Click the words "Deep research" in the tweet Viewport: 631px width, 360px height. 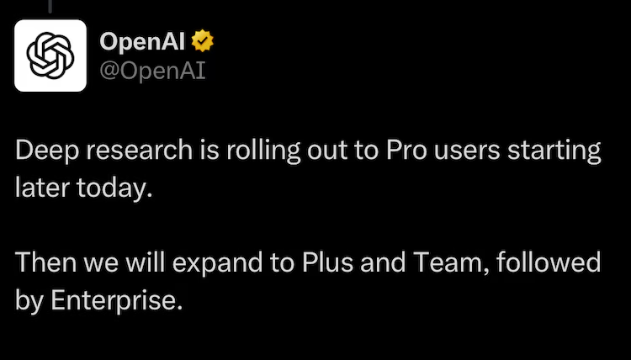(94, 152)
